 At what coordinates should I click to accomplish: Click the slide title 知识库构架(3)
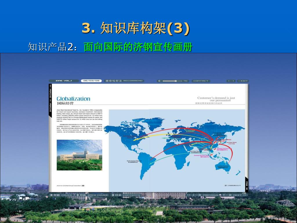click(x=136, y=28)
